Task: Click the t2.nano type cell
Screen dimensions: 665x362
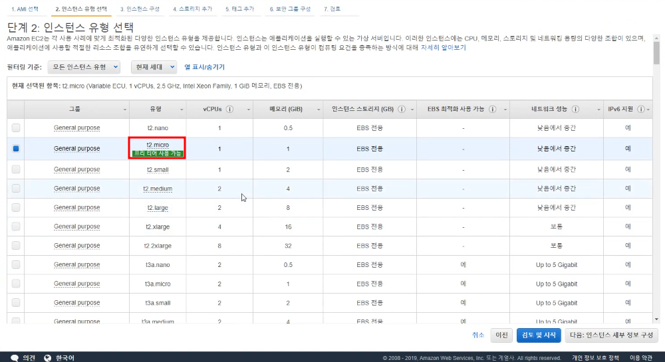Action: click(158, 128)
